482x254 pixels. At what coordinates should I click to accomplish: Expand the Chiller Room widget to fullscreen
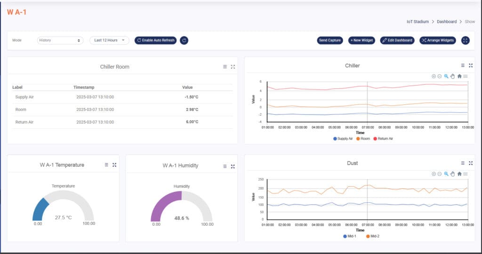233,67
